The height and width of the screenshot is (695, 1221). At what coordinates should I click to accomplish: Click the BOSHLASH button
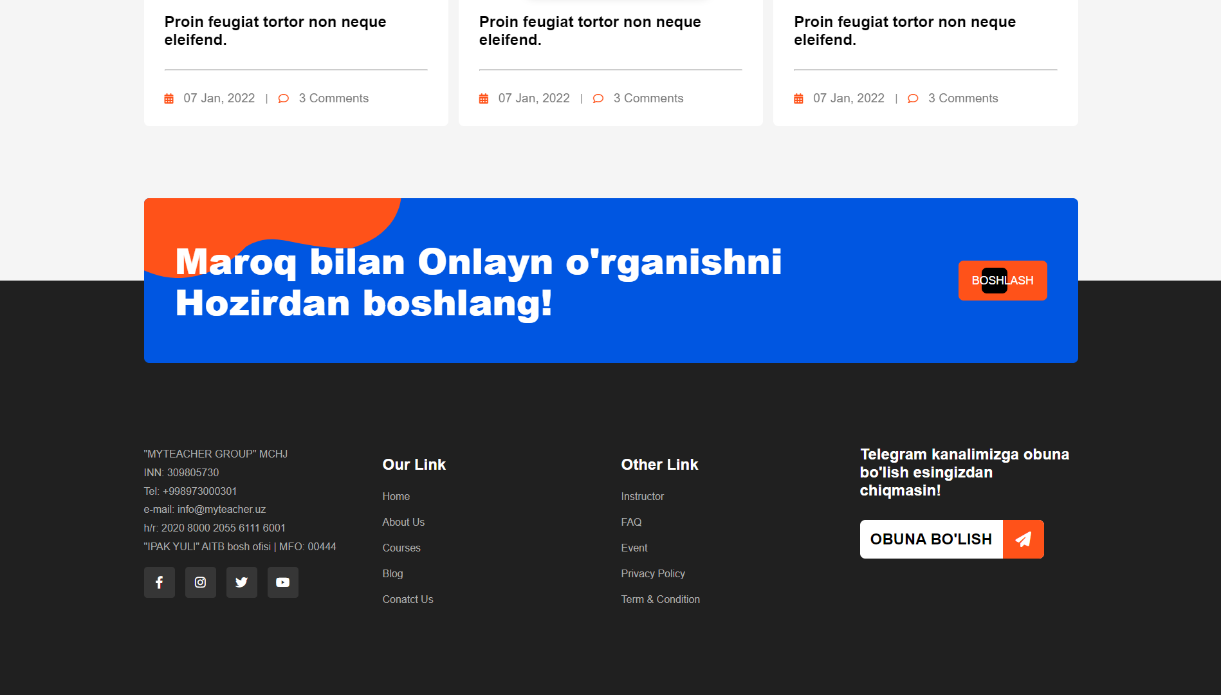1003,281
